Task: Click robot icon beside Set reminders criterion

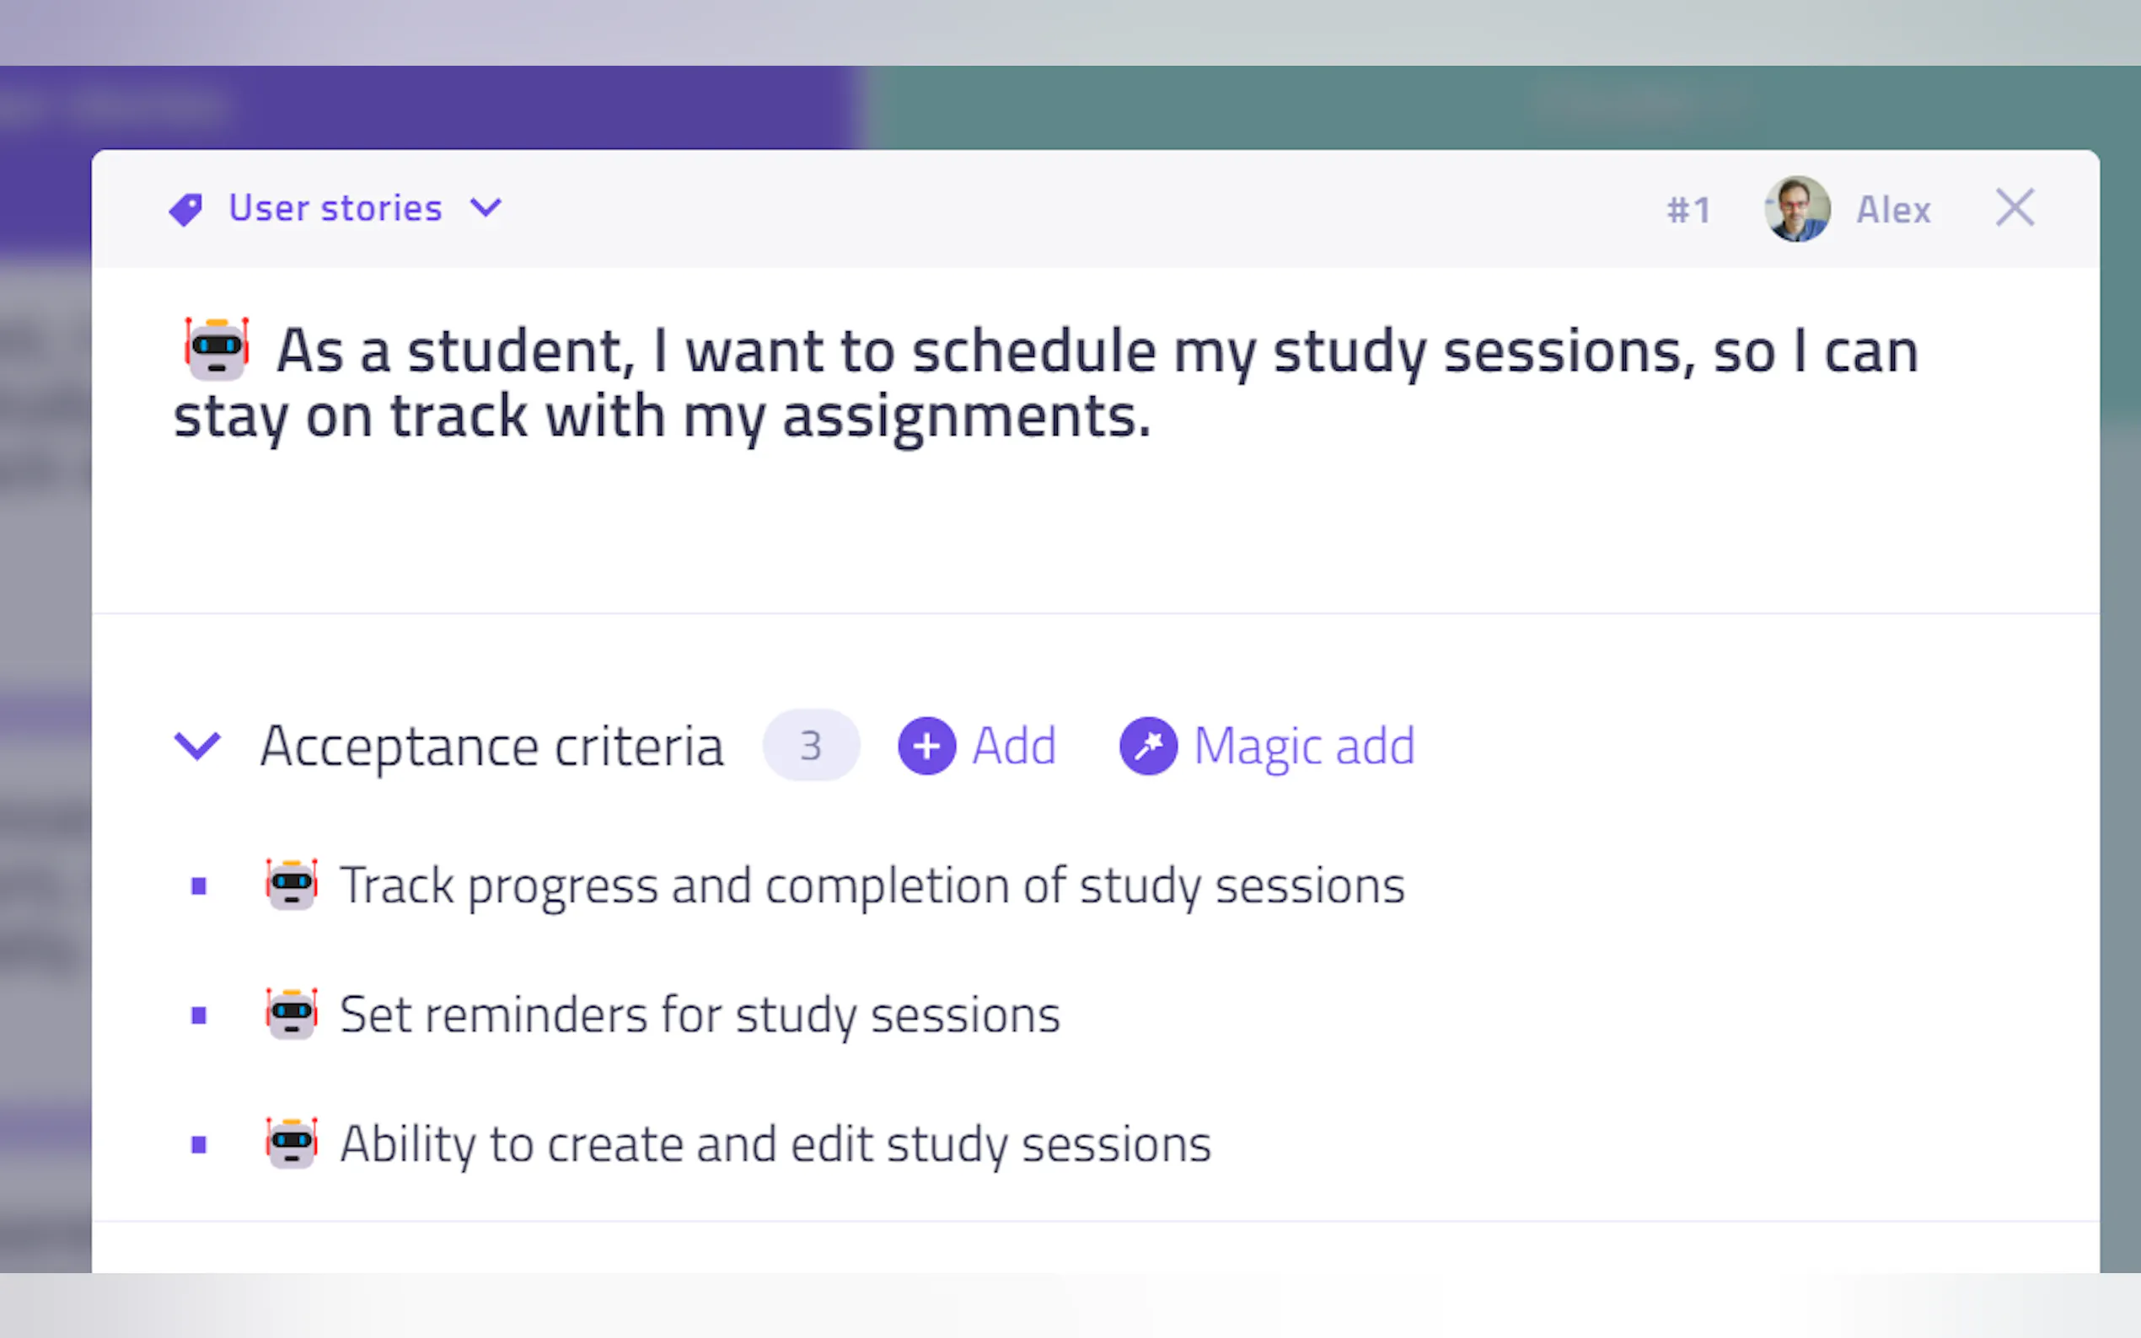Action: tap(291, 1014)
